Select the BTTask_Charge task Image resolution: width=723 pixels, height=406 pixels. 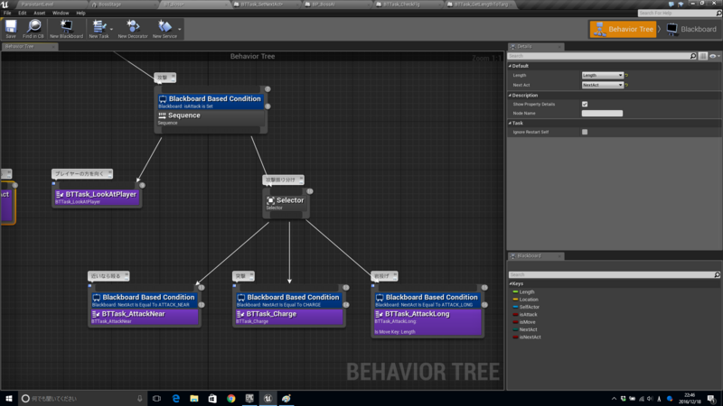[288, 317]
